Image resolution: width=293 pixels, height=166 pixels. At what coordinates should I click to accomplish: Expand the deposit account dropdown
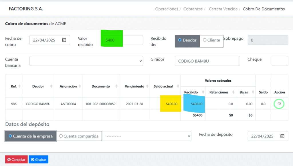pos(147,136)
